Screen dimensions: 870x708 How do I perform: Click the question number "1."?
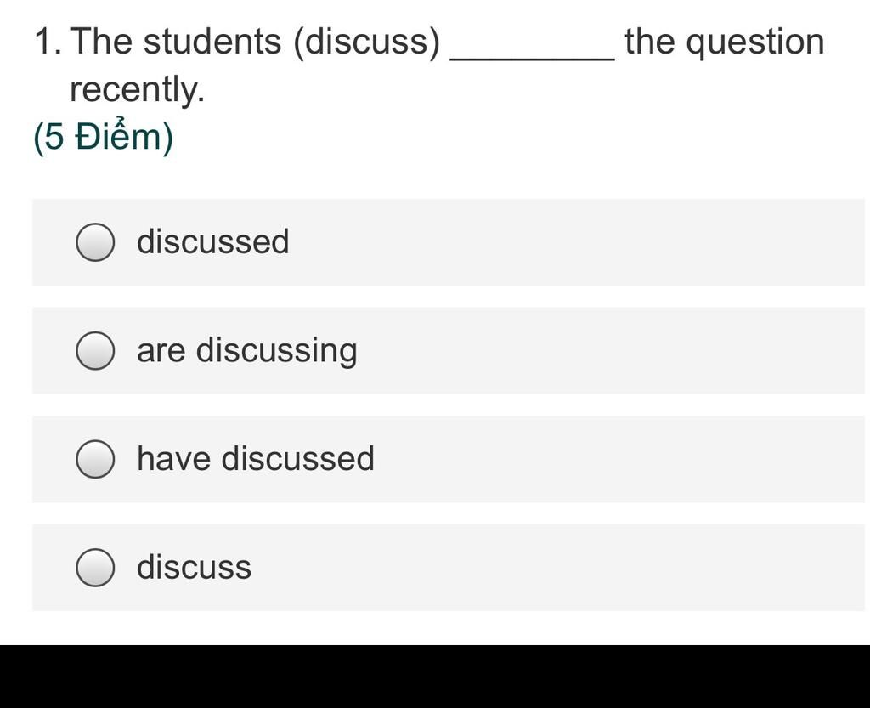point(48,42)
